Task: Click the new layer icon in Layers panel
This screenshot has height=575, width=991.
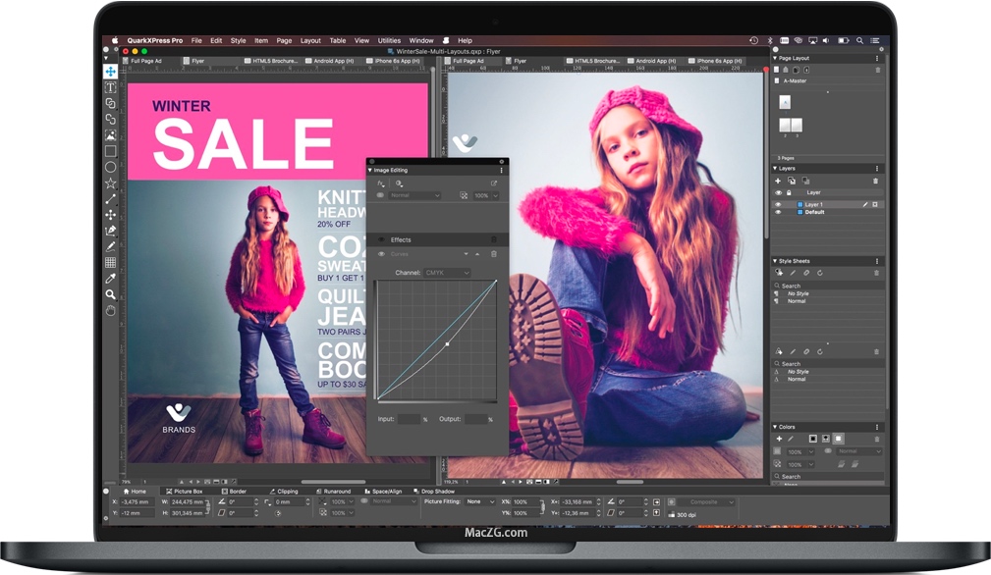Action: tap(778, 181)
